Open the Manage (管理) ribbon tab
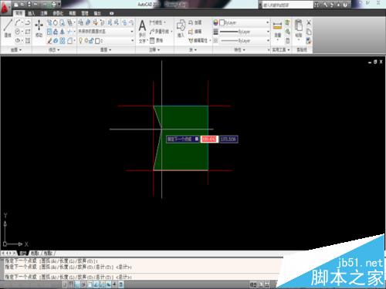 coord(85,13)
